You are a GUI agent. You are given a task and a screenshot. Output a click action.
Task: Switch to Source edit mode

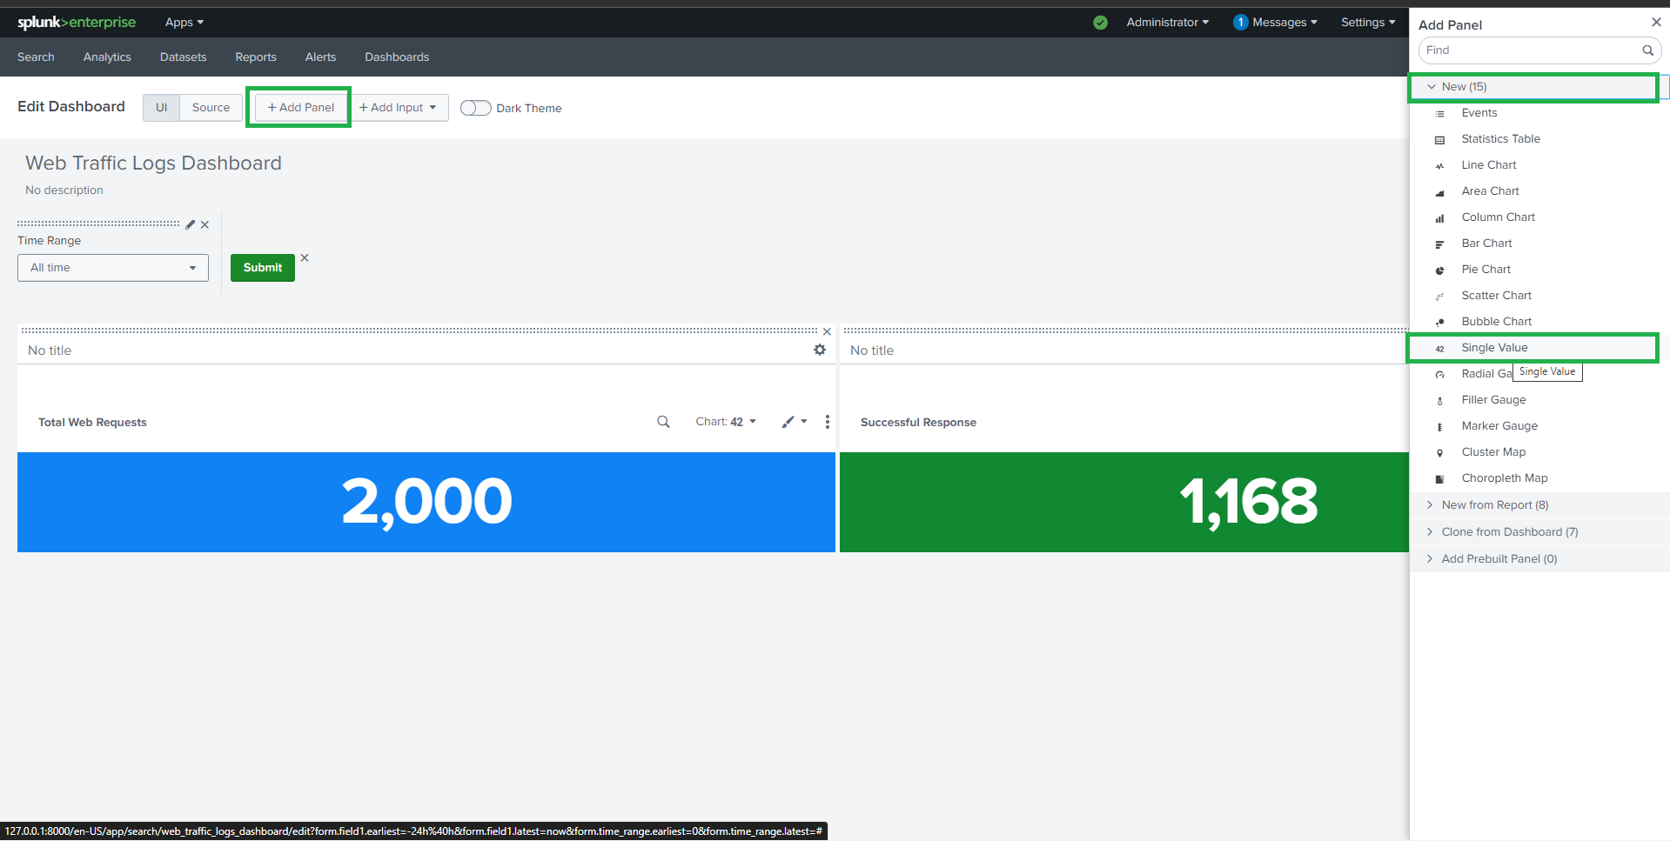point(211,108)
